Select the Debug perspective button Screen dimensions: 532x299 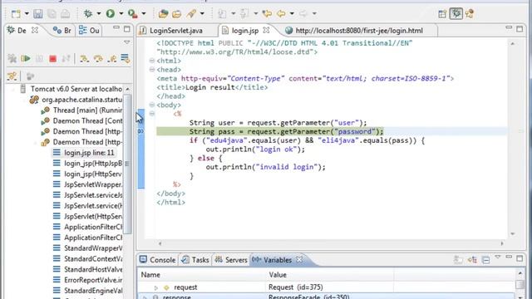click(456, 14)
